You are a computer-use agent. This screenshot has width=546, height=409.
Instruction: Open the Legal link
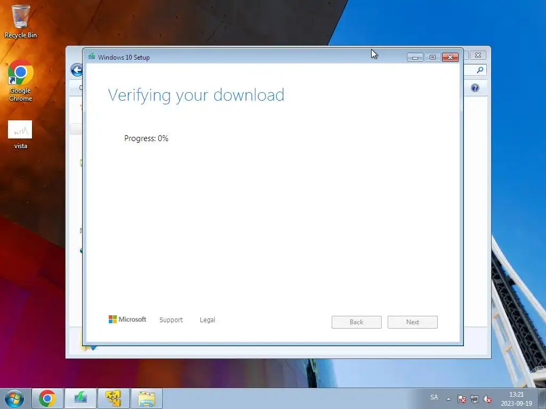tap(207, 320)
